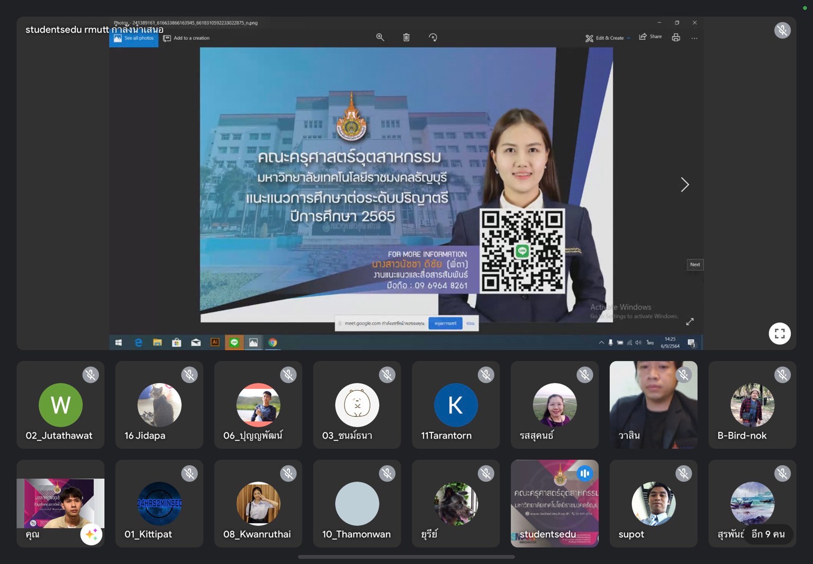This screenshot has height=564, width=813.
Task: Open notification center in shared taskbar
Action: pos(691,343)
